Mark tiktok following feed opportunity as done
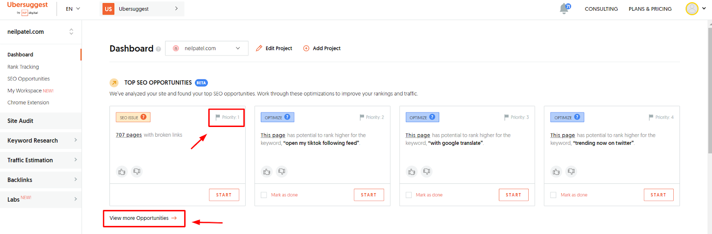Screen dimensions: 712x234 click(264, 195)
